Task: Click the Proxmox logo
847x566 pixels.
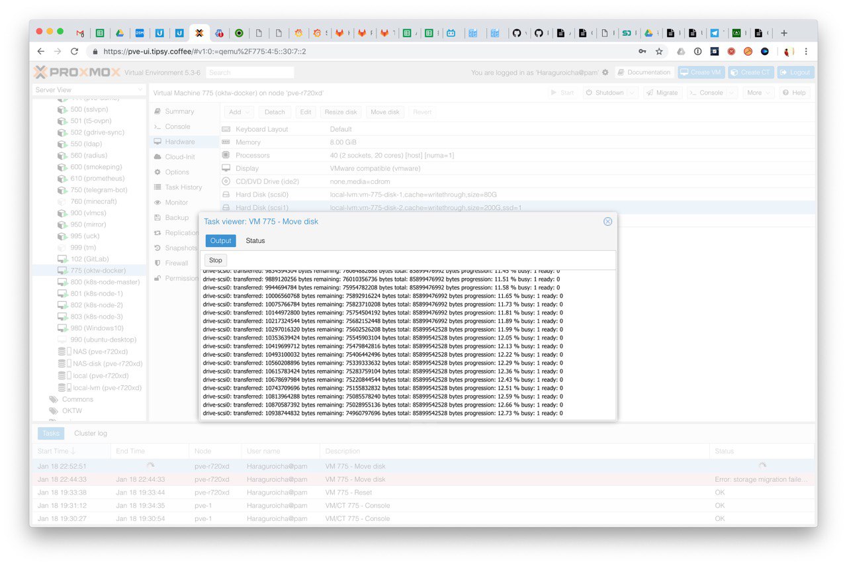Action: tap(76, 72)
